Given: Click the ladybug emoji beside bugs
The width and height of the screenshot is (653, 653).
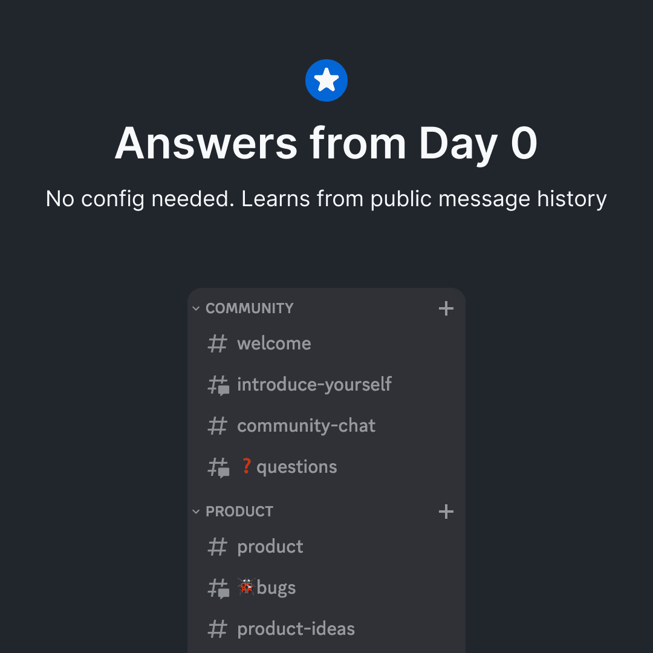Looking at the screenshot, I should [x=247, y=587].
